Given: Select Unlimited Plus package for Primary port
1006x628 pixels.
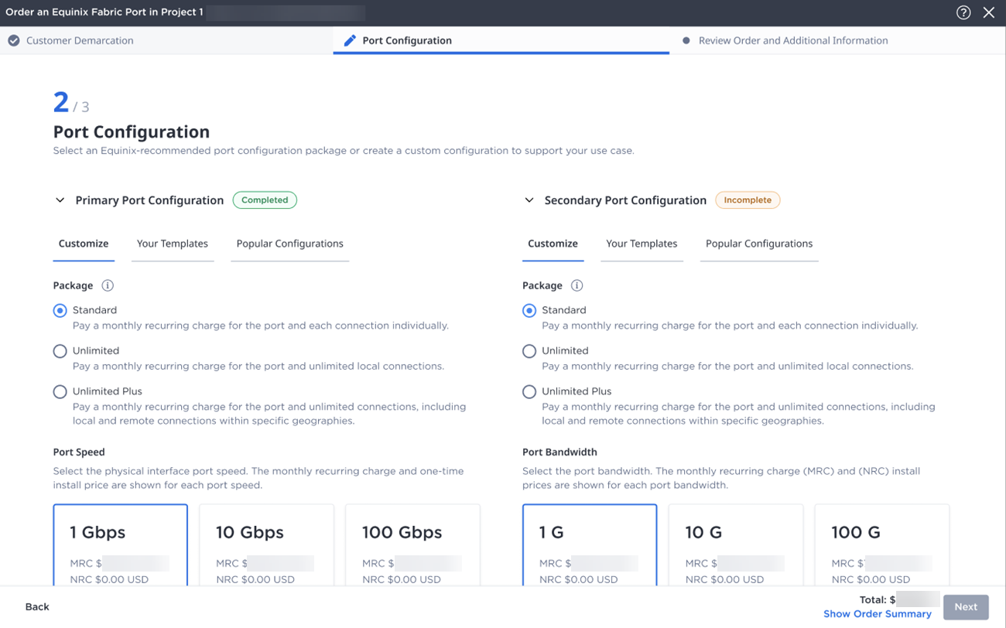Looking at the screenshot, I should click(x=60, y=392).
